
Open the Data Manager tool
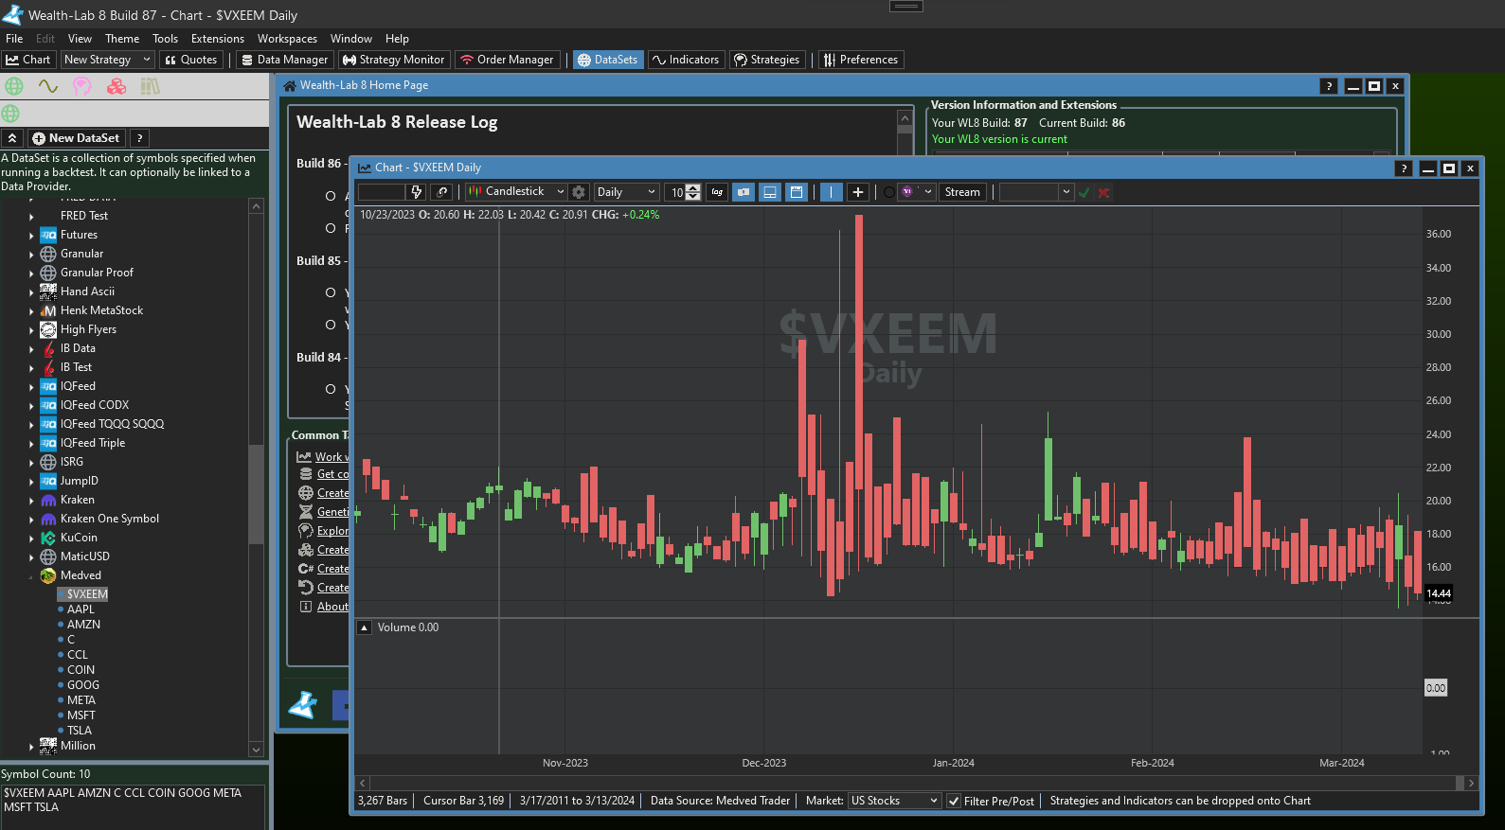(x=284, y=60)
